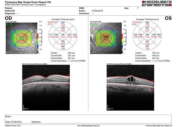Click the large OD eye label
This screenshot has width=179, height=127.
click(x=8, y=18)
